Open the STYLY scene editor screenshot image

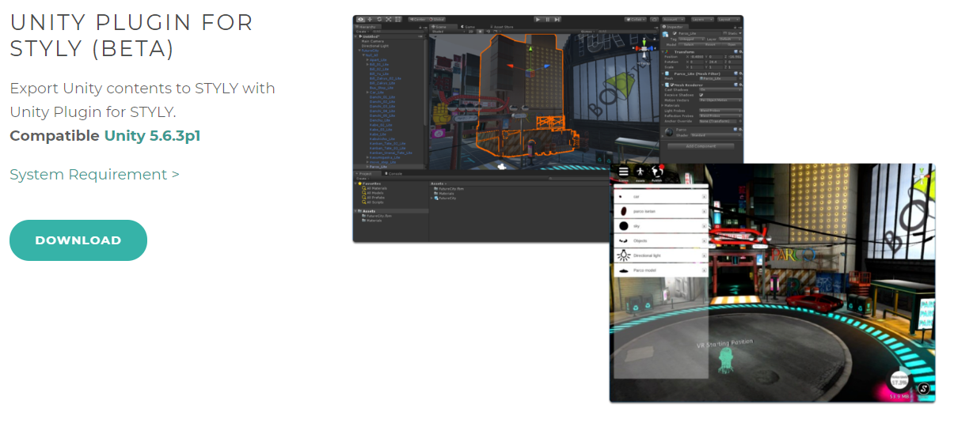[x=772, y=283]
